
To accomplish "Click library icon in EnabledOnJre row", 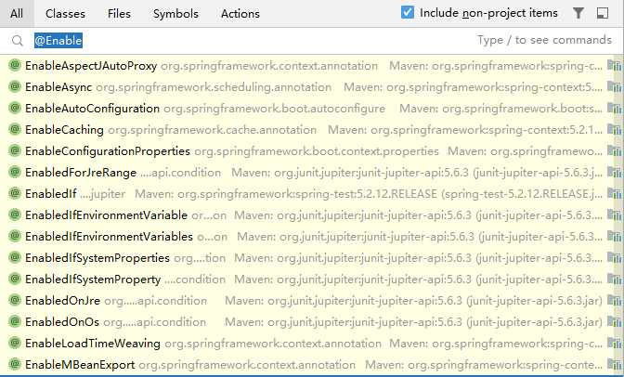I will (614, 300).
